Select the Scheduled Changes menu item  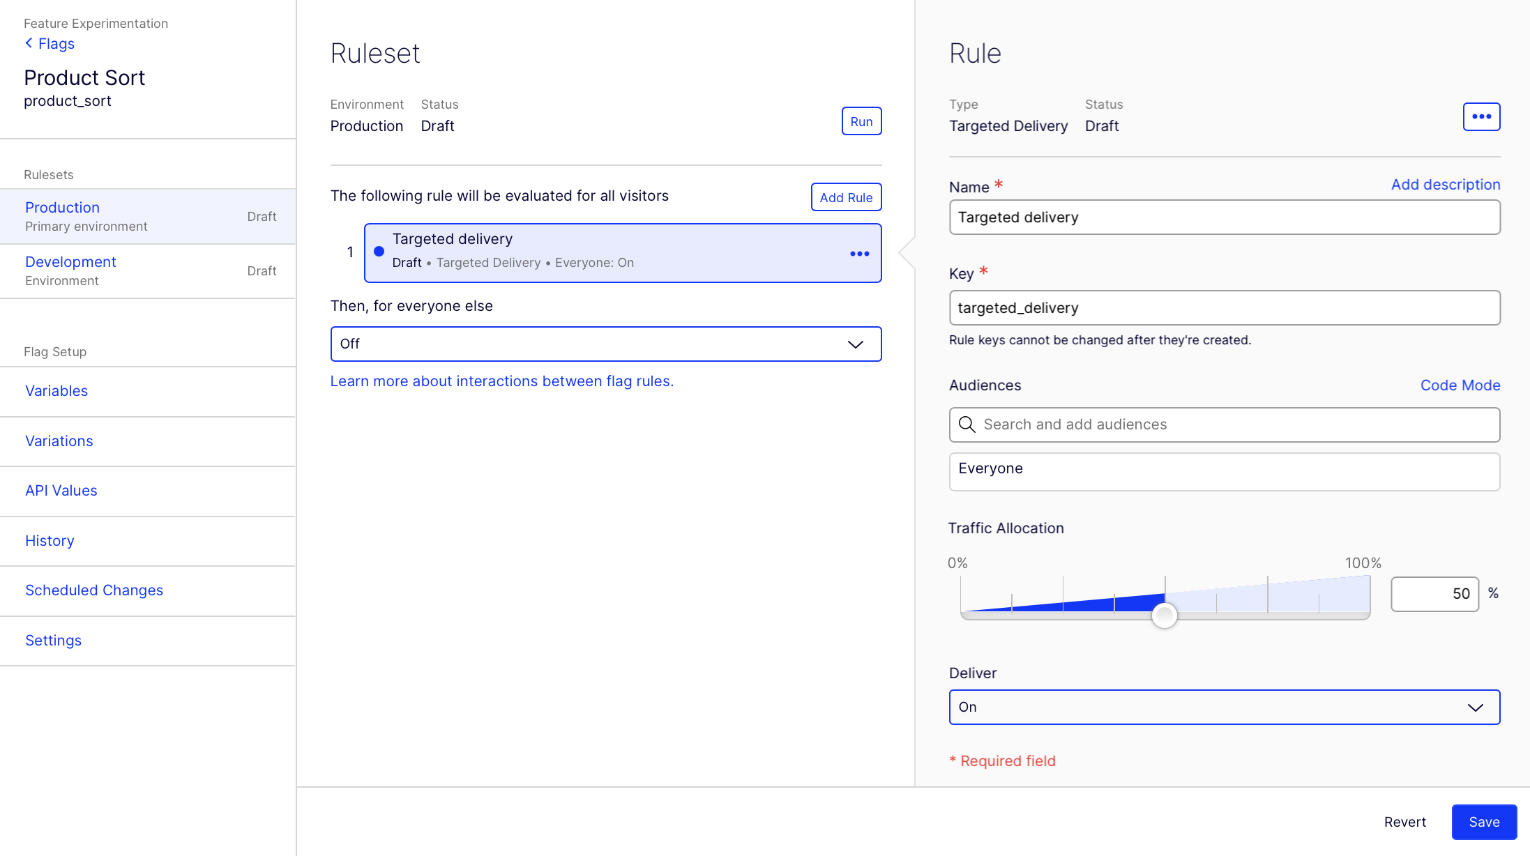click(93, 590)
